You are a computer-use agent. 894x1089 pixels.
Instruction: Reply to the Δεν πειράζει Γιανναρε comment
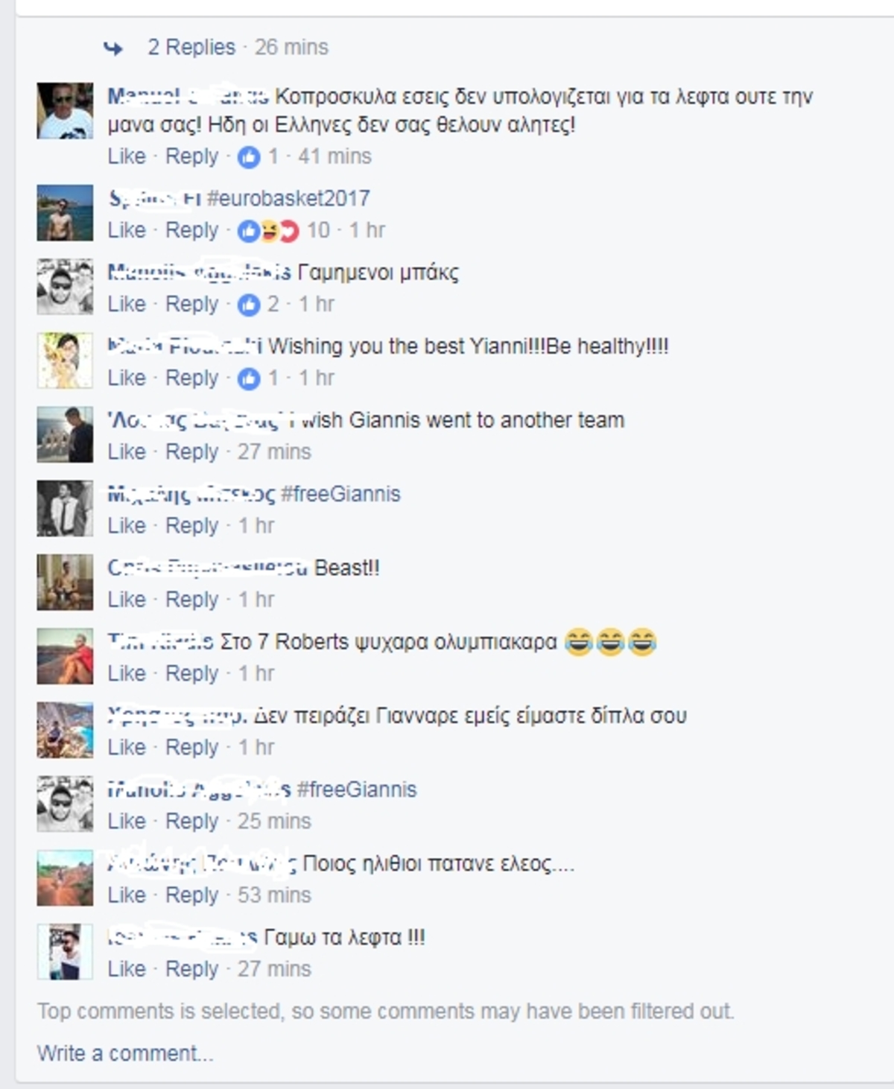(x=192, y=747)
